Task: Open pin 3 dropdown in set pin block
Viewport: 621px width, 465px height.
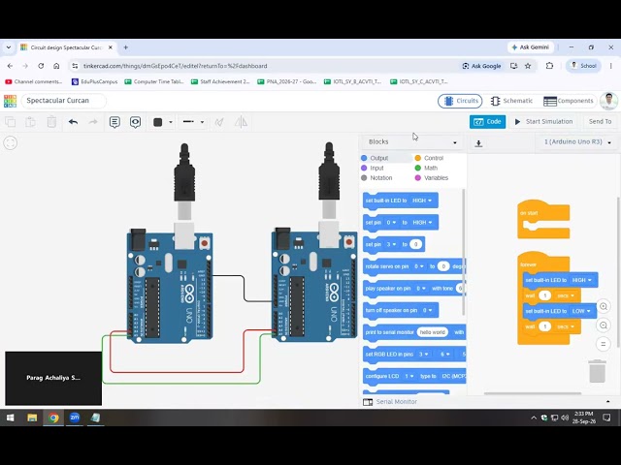Action: click(391, 244)
